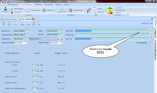Screen dimensions: 157x93
Task: Open the In Patient group's Patient List
Action: click(x=48, y=10)
